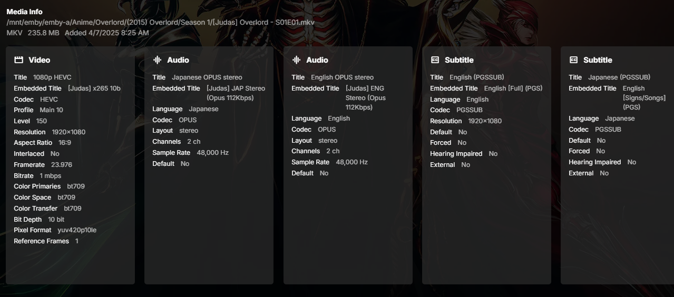Viewport: 674px width, 297px height.
Task: Click the "23.976" framerate value
Action: coord(62,165)
